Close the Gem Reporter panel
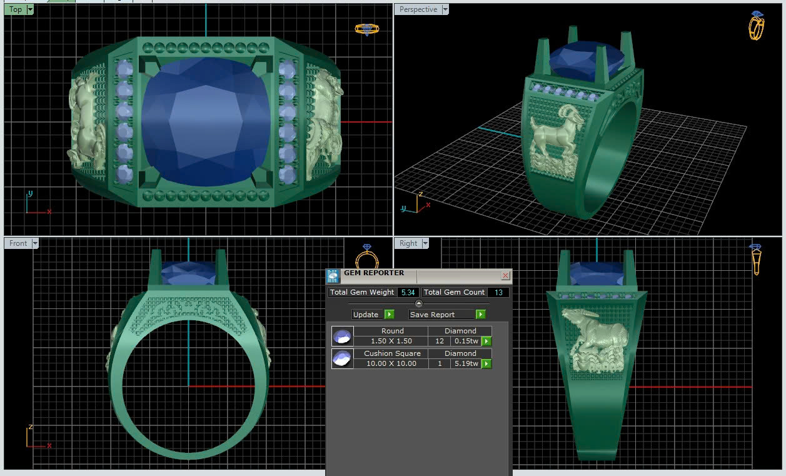This screenshot has width=786, height=476. [506, 275]
